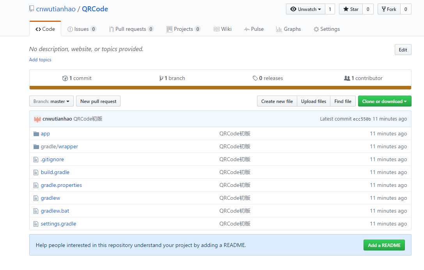Viewport: 424px width, 270px height.
Task: Open the Pull requests tab
Action: (x=131, y=29)
